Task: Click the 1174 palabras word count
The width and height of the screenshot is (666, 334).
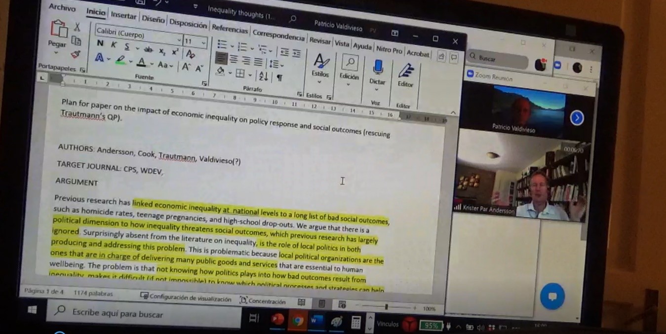Action: 93,294
